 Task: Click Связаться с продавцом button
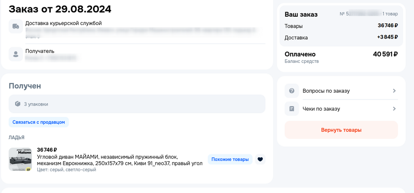coord(39,122)
